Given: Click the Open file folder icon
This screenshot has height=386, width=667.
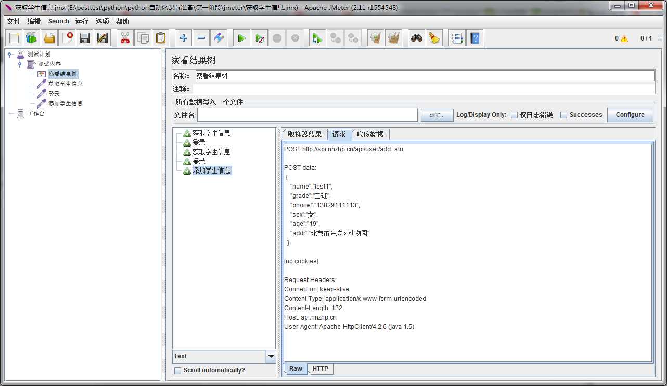Looking at the screenshot, I should [x=49, y=38].
